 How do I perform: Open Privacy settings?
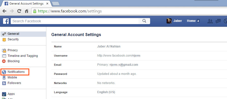pyautogui.click(x=12, y=50)
